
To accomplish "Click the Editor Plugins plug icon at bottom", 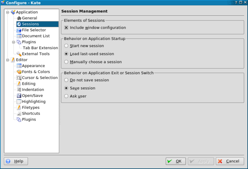I will click(19, 119).
